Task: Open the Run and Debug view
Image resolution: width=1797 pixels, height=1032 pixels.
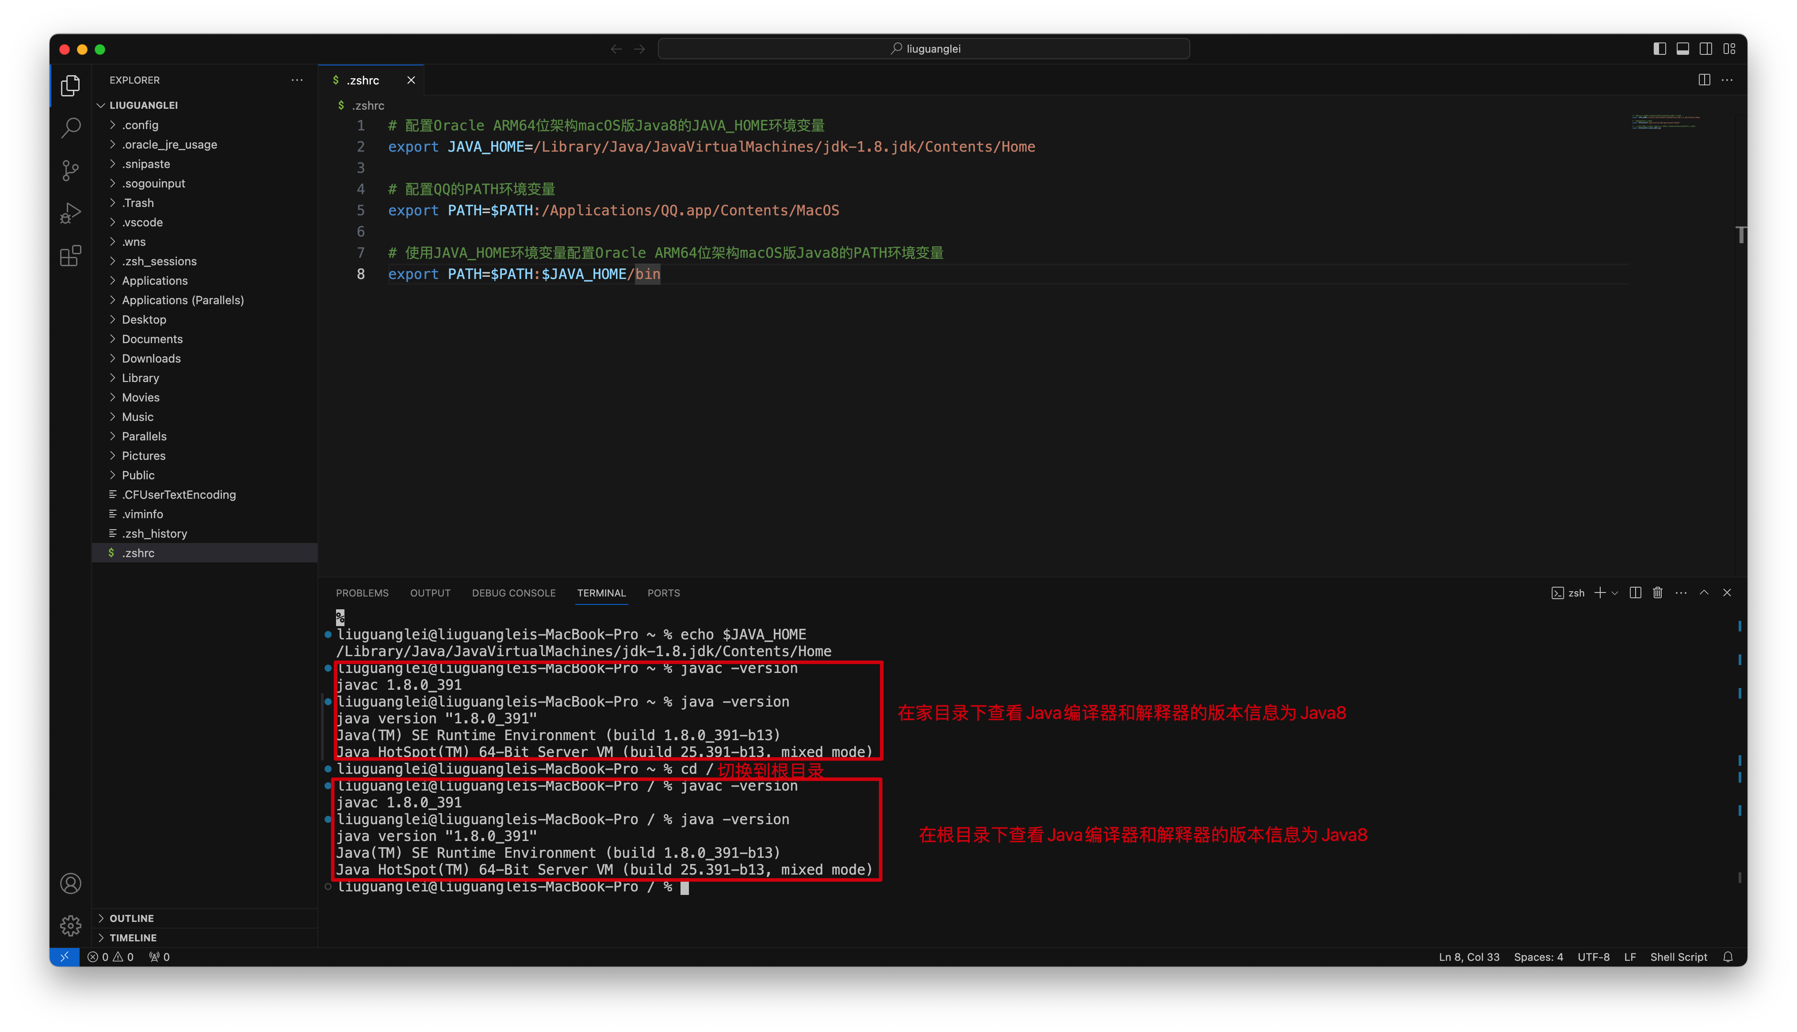Action: [x=70, y=214]
